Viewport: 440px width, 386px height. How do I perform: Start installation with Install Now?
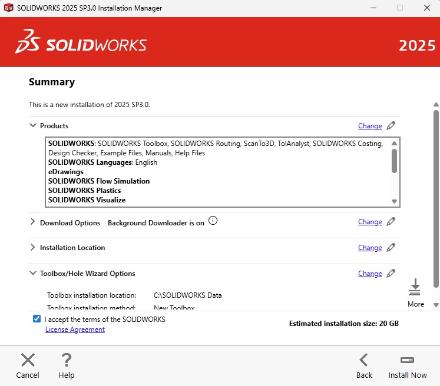[407, 360]
